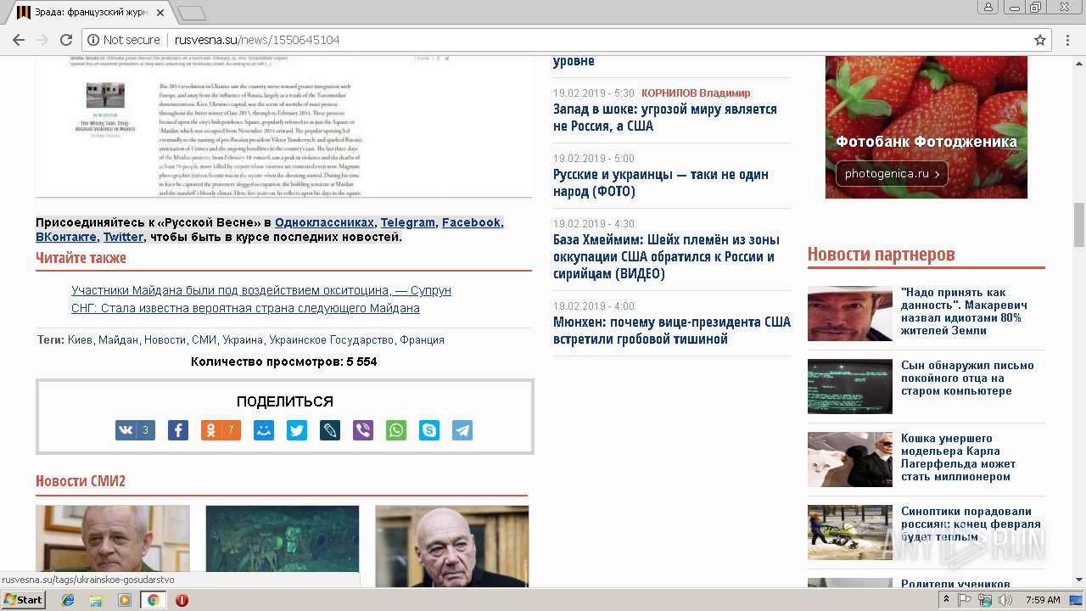Open ВКонтакте link in join text

66,237
